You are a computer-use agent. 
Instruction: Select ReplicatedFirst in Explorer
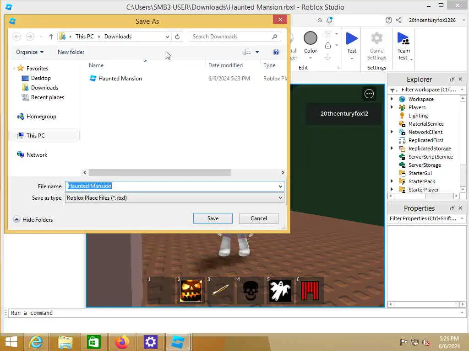point(425,140)
